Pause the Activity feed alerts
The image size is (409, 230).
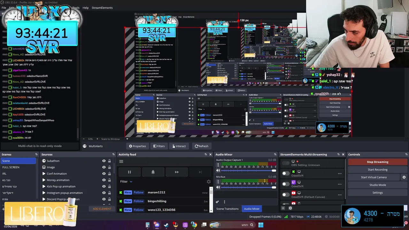pos(129,172)
